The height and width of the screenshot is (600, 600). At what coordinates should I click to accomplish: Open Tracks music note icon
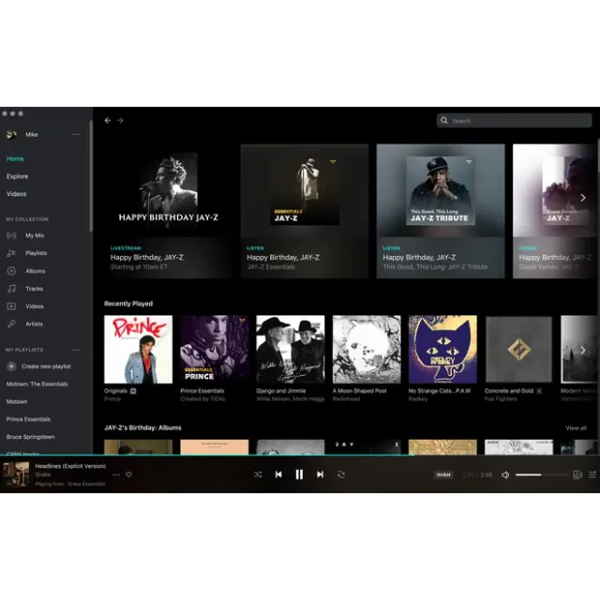tap(11, 289)
